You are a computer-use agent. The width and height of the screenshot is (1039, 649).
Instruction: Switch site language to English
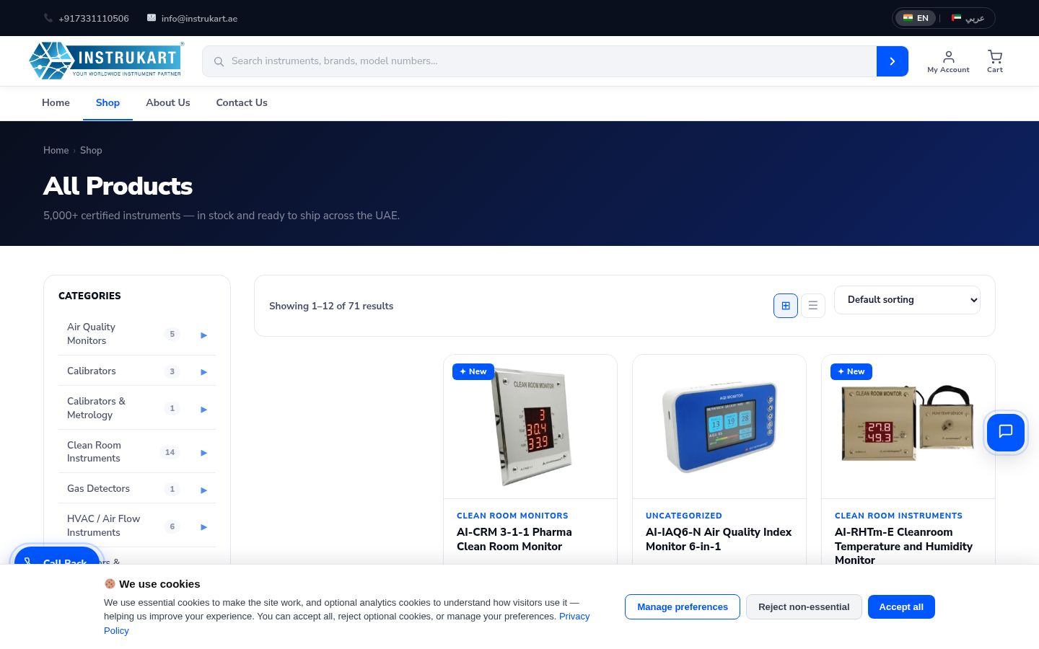916,18
